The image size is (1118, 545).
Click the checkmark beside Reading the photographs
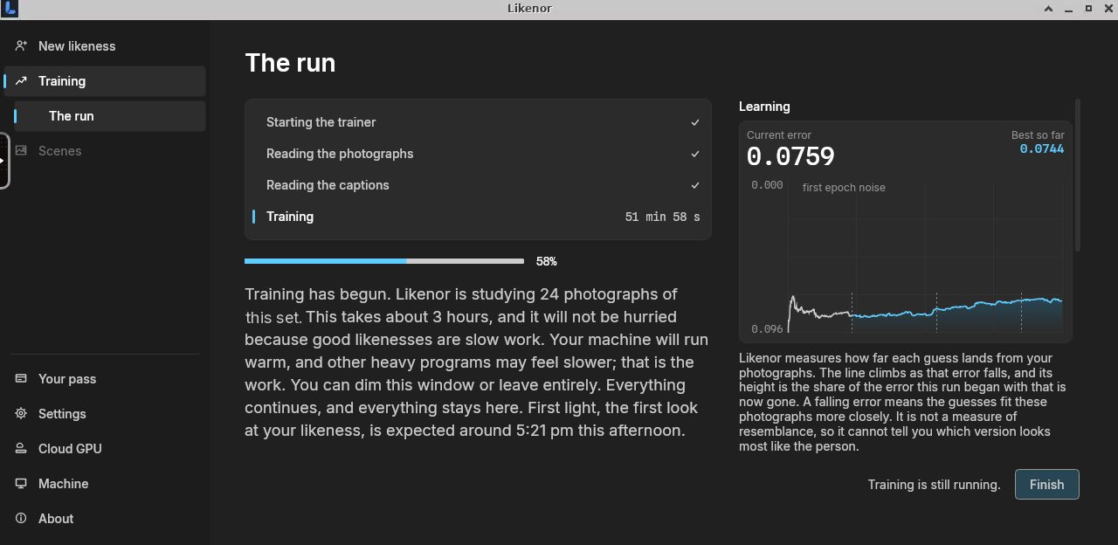click(695, 154)
